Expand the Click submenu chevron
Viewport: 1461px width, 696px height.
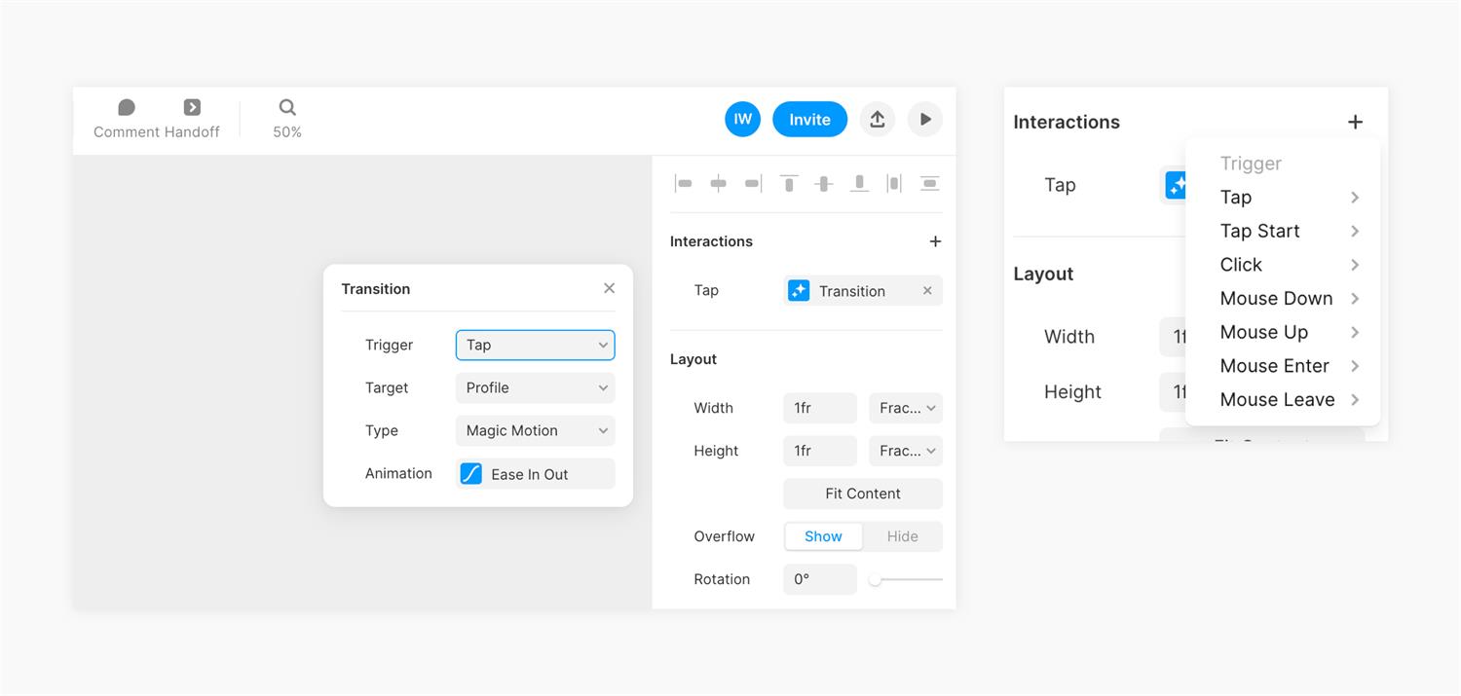1355,265
